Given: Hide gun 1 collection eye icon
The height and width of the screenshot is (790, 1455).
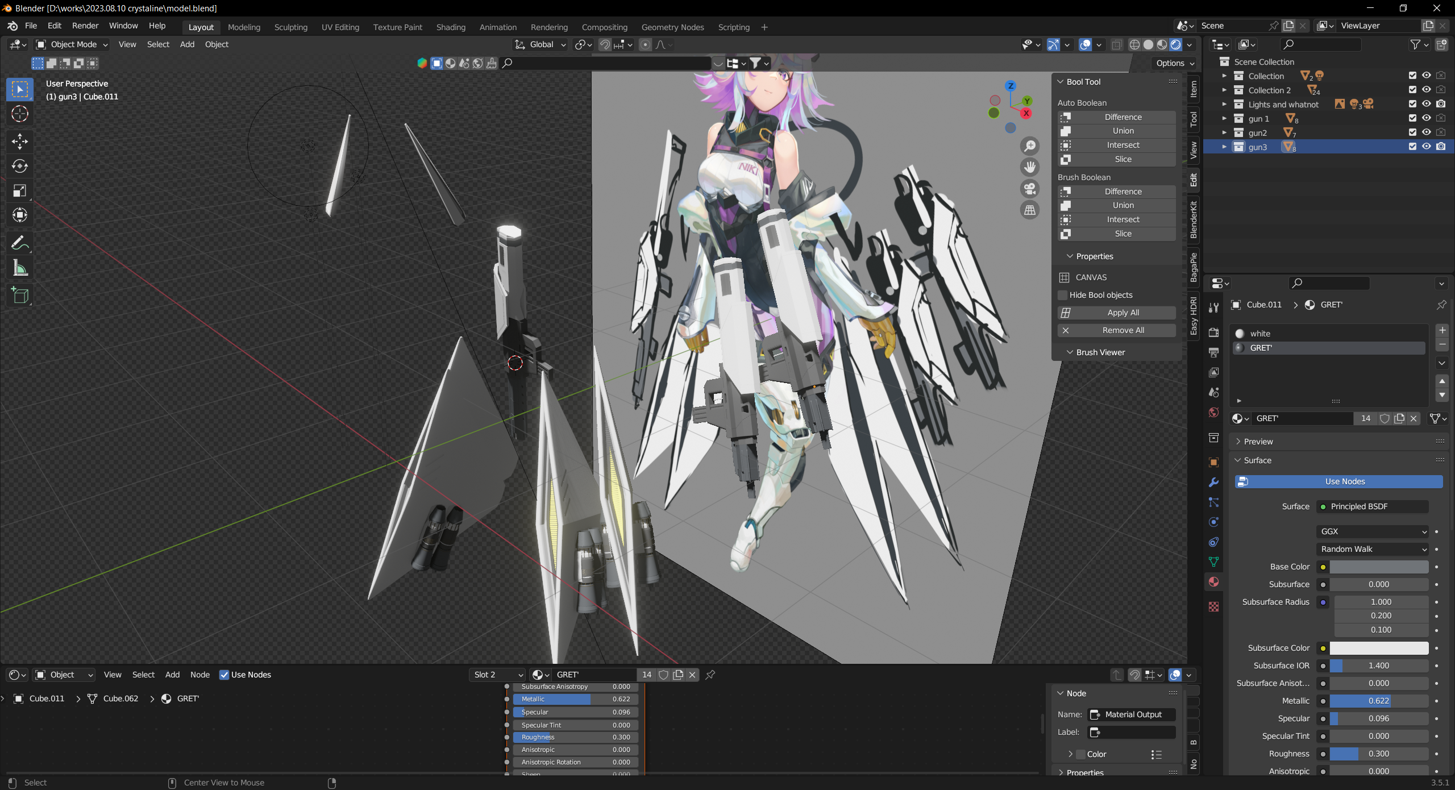Looking at the screenshot, I should point(1427,118).
